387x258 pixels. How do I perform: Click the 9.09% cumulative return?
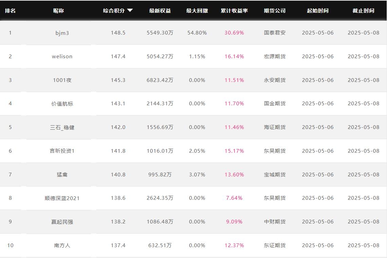tap(234, 221)
